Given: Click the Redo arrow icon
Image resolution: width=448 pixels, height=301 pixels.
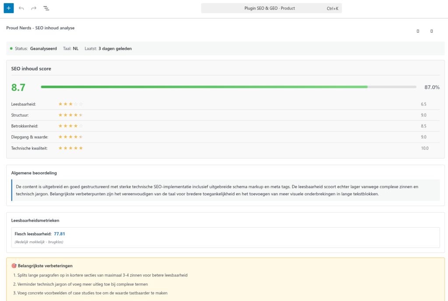Looking at the screenshot, I should (x=33, y=8).
